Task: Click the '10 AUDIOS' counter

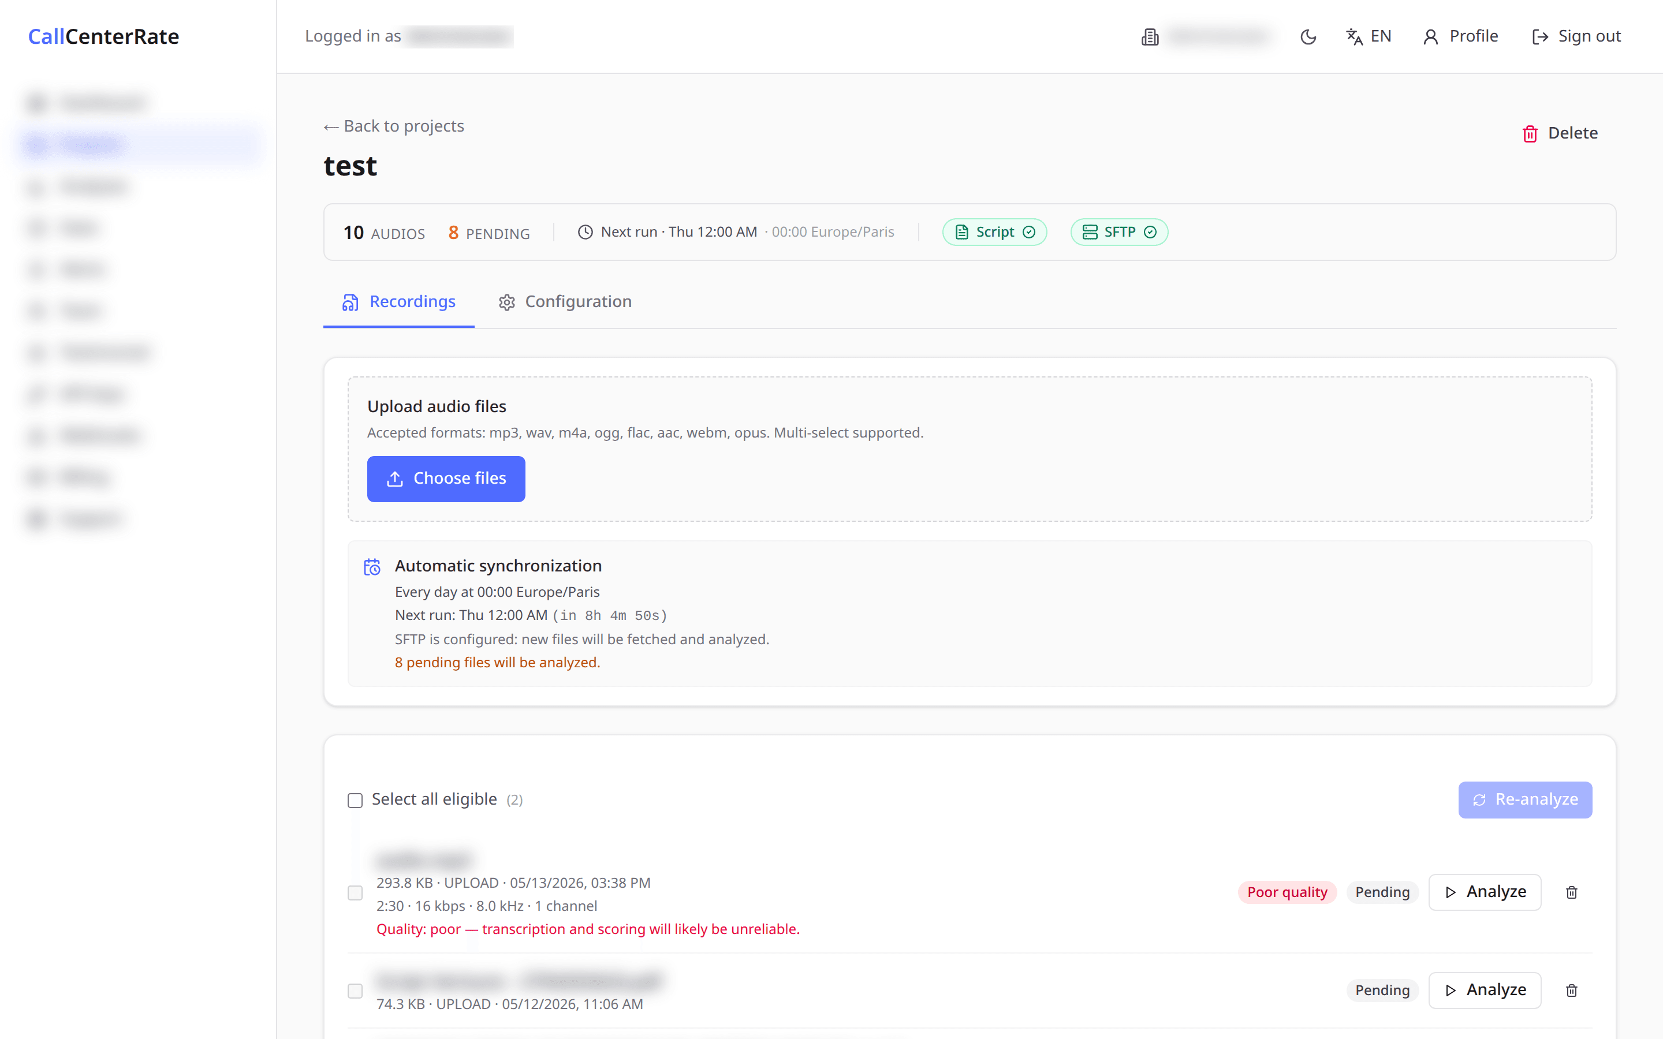Action: (x=384, y=233)
